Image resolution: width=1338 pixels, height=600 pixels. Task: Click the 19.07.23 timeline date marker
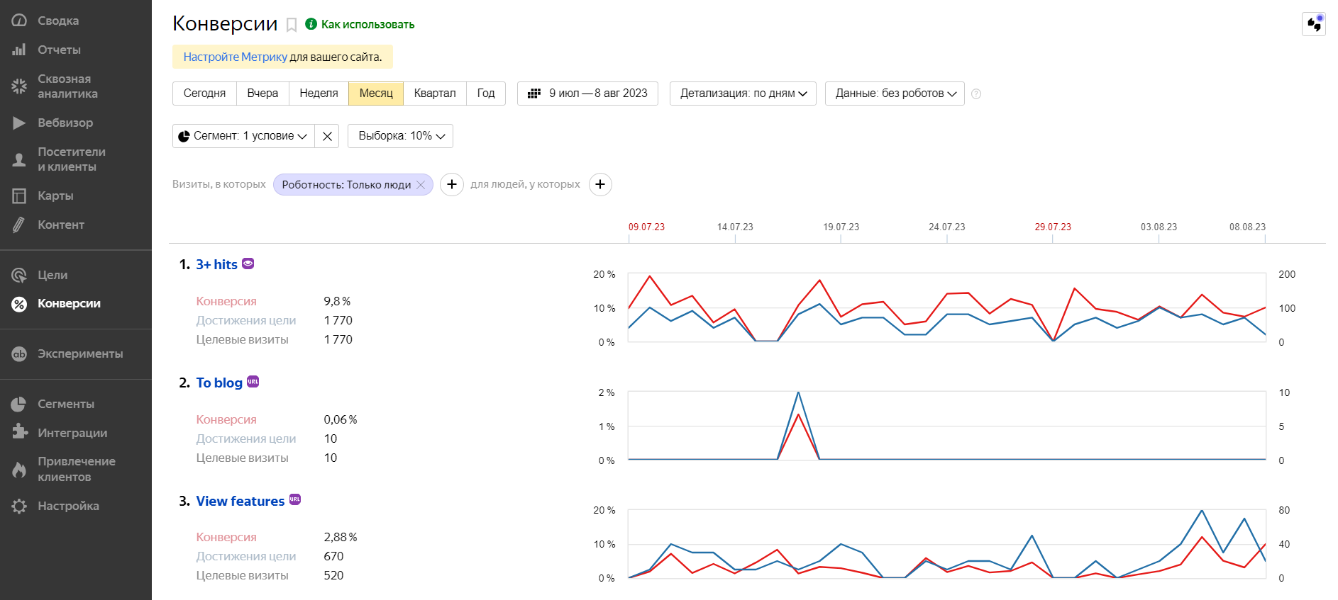841,227
